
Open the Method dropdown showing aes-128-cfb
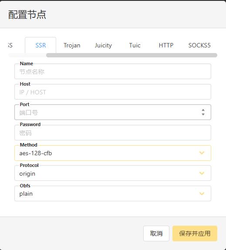[x=113, y=153]
